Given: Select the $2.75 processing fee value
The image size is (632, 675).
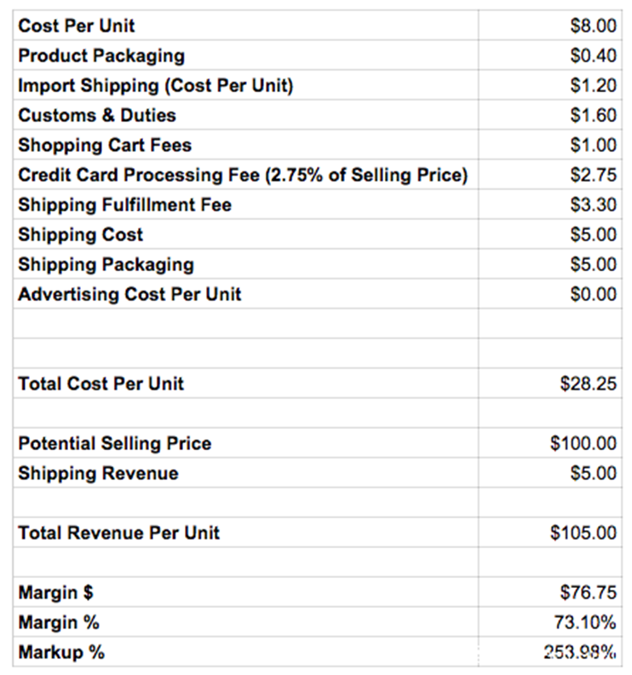Looking at the screenshot, I should click(593, 175).
